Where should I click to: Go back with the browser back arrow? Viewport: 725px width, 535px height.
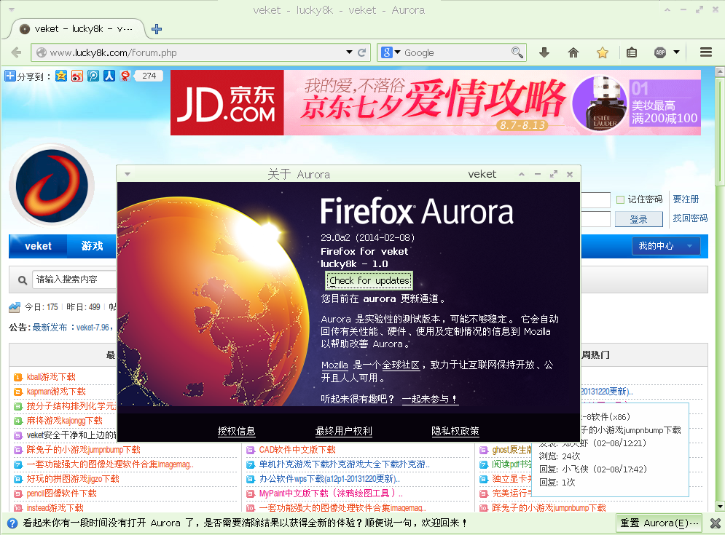click(x=16, y=52)
